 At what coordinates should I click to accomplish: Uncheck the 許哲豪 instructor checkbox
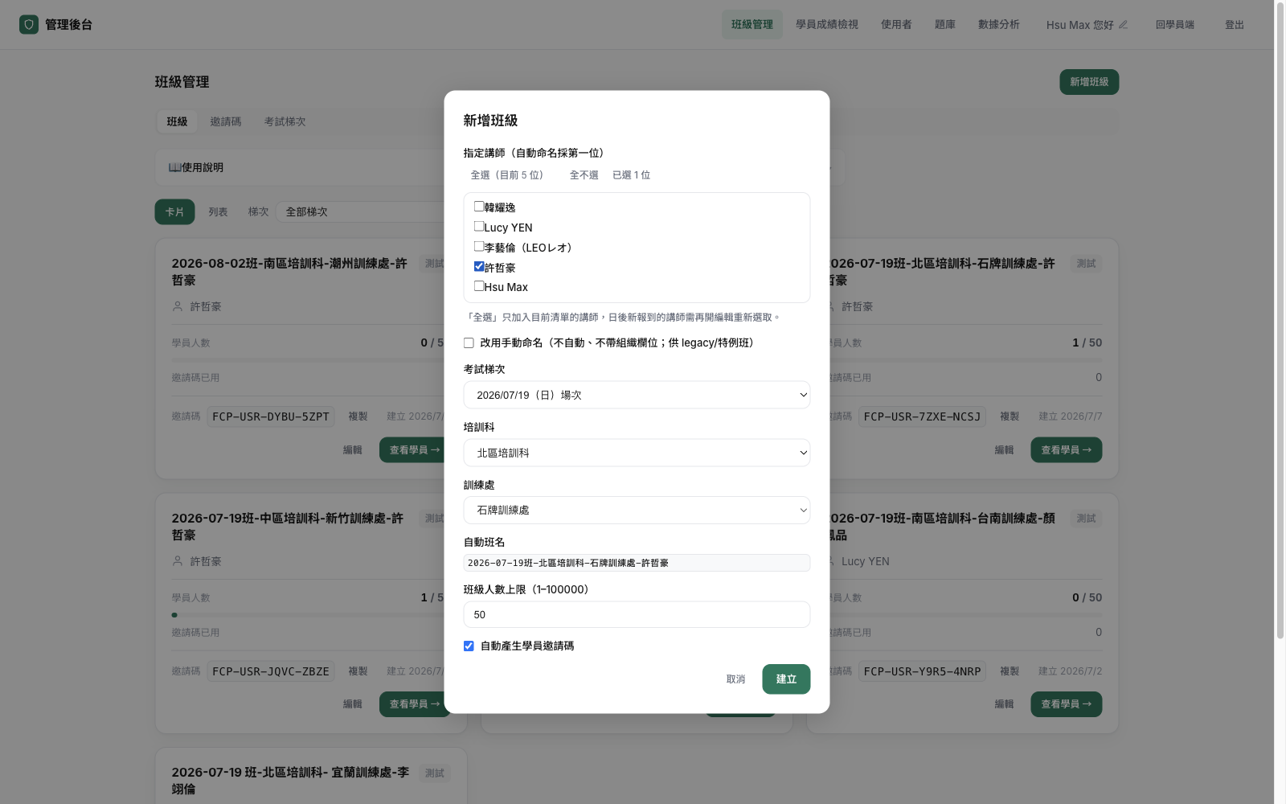[479, 267]
